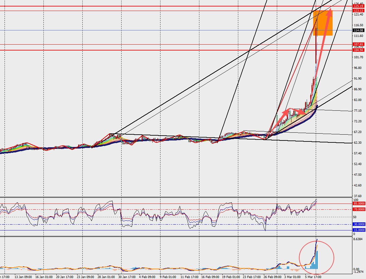Click the 26 Feb 09:00 time label
The height and width of the screenshot is (279, 366).
pyautogui.click(x=272, y=277)
